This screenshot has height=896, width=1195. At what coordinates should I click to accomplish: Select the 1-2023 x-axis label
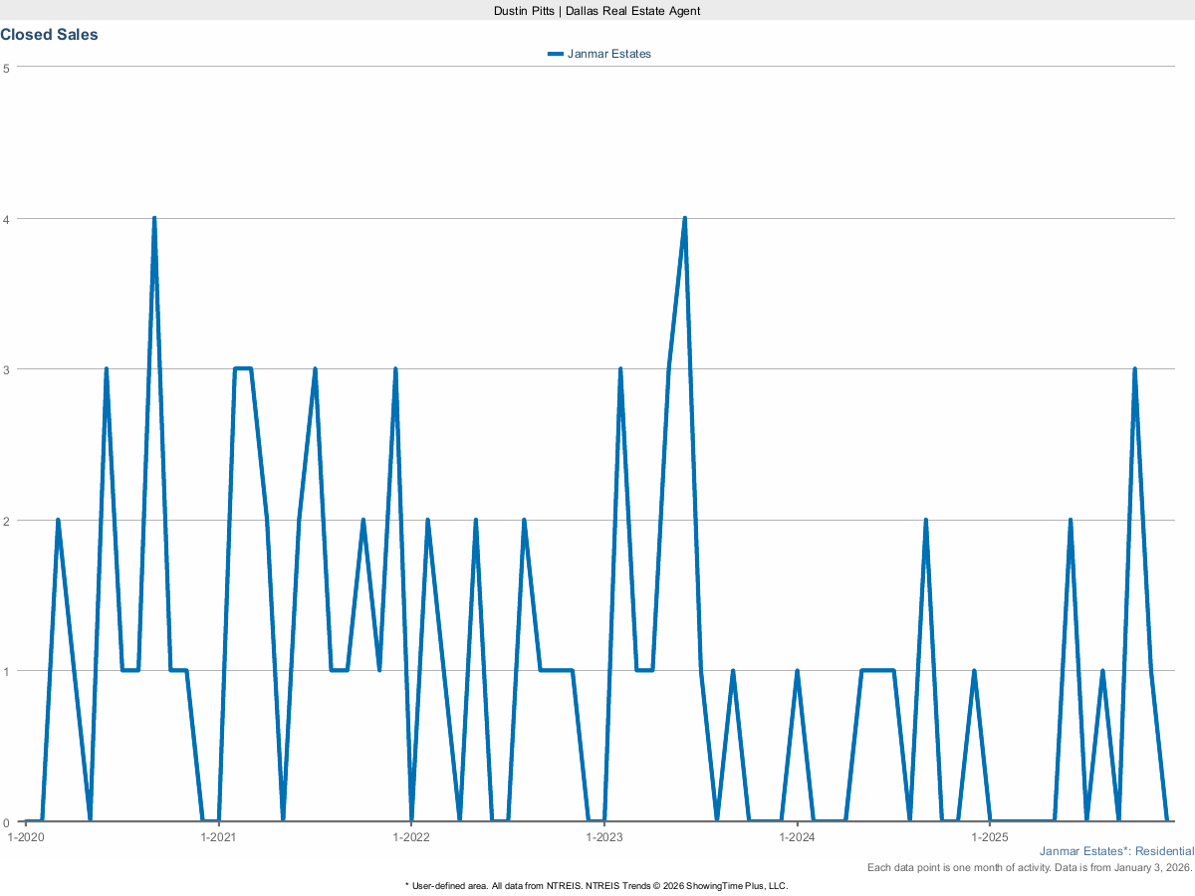point(604,837)
